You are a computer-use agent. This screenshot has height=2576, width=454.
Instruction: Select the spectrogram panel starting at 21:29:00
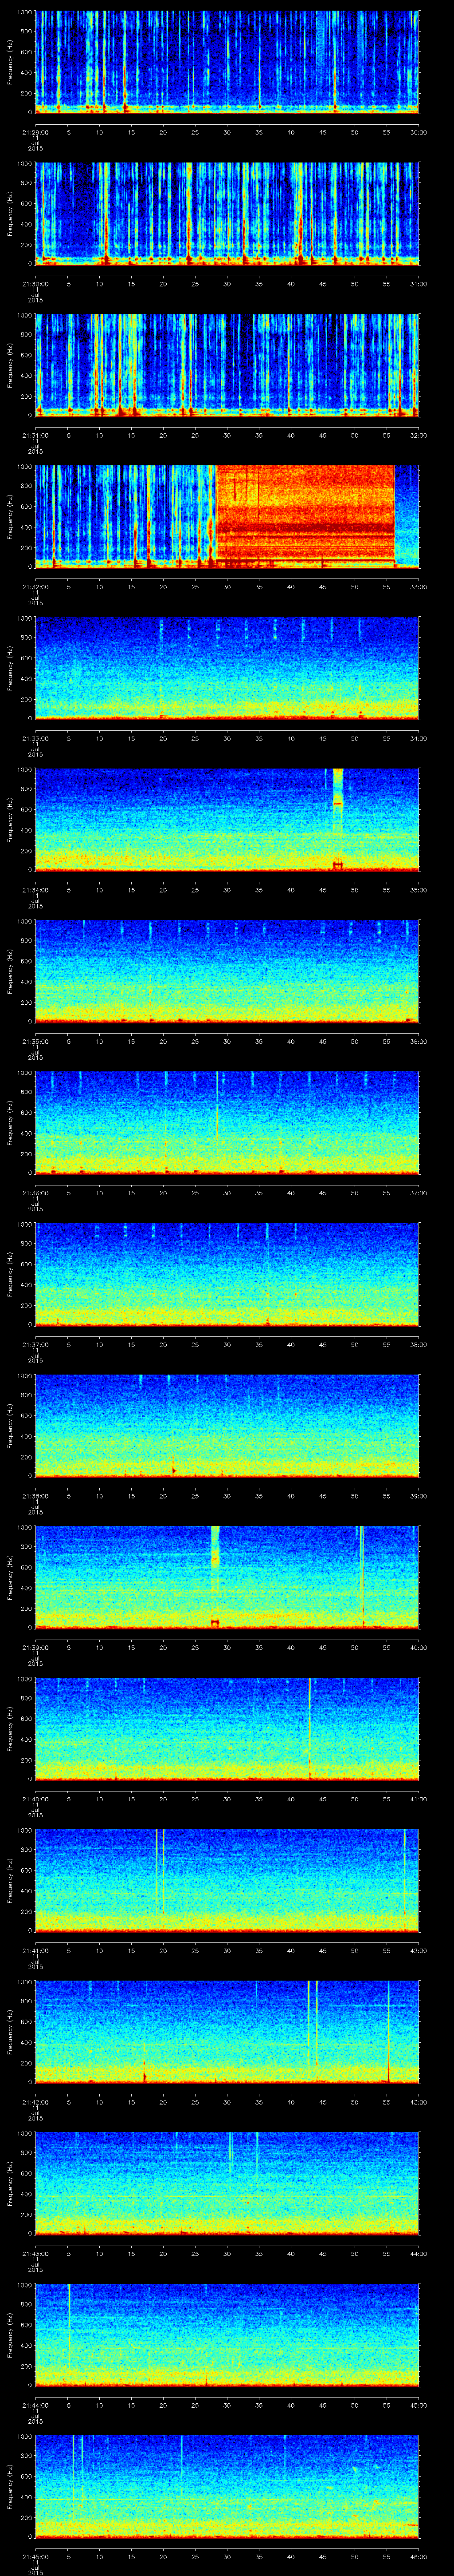click(x=227, y=62)
